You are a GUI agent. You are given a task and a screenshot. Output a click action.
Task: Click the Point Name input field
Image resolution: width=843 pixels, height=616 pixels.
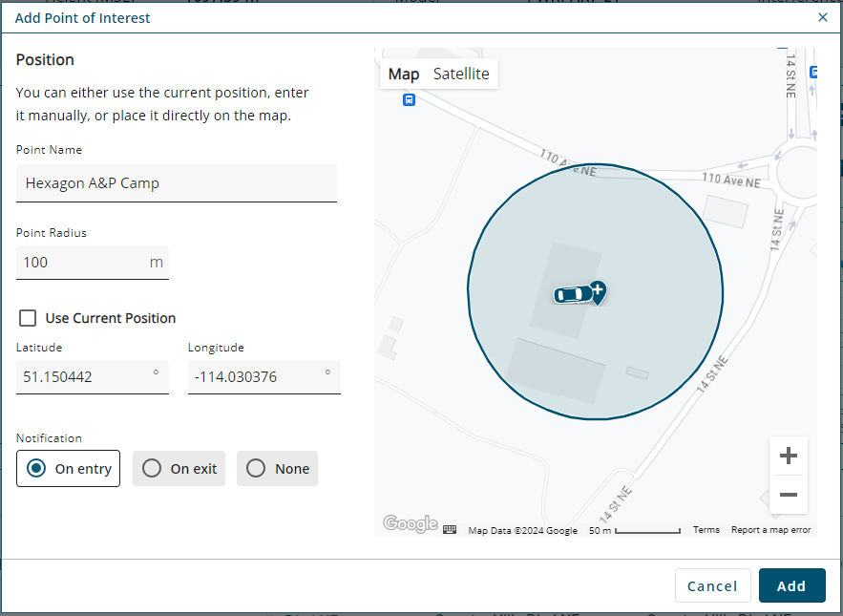(x=177, y=183)
